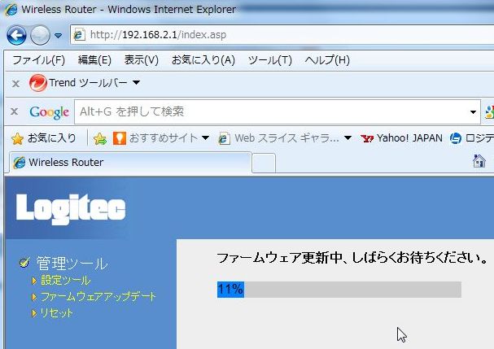
Task: Open the ツール(T) menu
Action: (x=270, y=60)
